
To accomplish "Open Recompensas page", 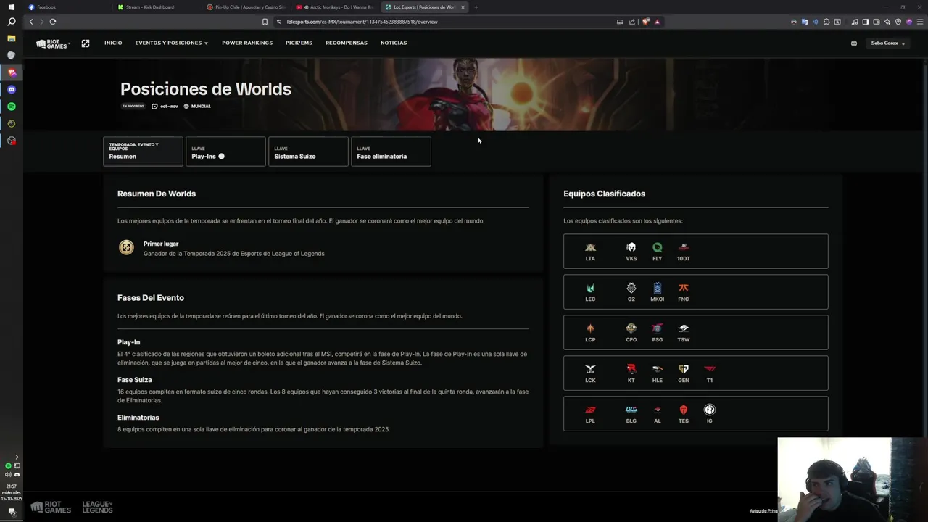I will pyautogui.click(x=347, y=43).
